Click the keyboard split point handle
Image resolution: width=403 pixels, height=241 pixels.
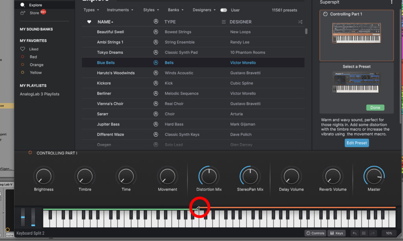pos(198,209)
